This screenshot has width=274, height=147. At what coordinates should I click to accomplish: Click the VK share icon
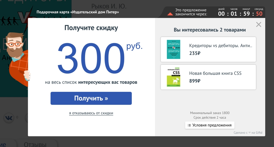[9, 118]
